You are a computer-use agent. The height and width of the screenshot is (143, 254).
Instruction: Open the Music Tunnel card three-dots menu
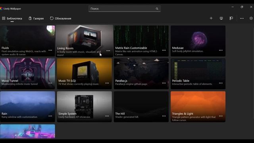coord(50,83)
